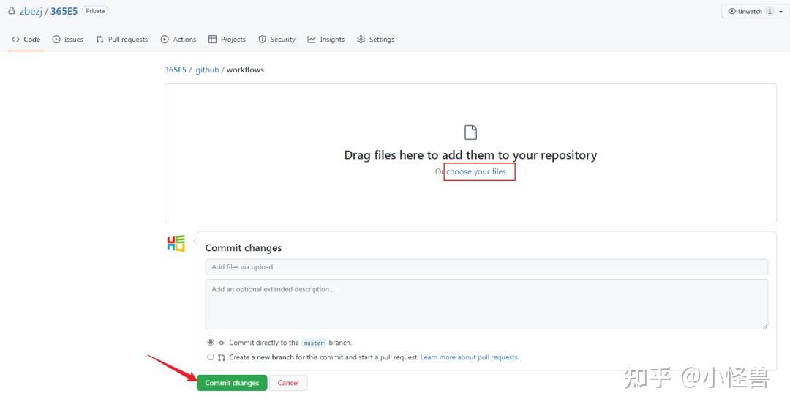Click the user avatar beside Commit changes
Image resolution: width=790 pixels, height=410 pixels.
point(176,244)
